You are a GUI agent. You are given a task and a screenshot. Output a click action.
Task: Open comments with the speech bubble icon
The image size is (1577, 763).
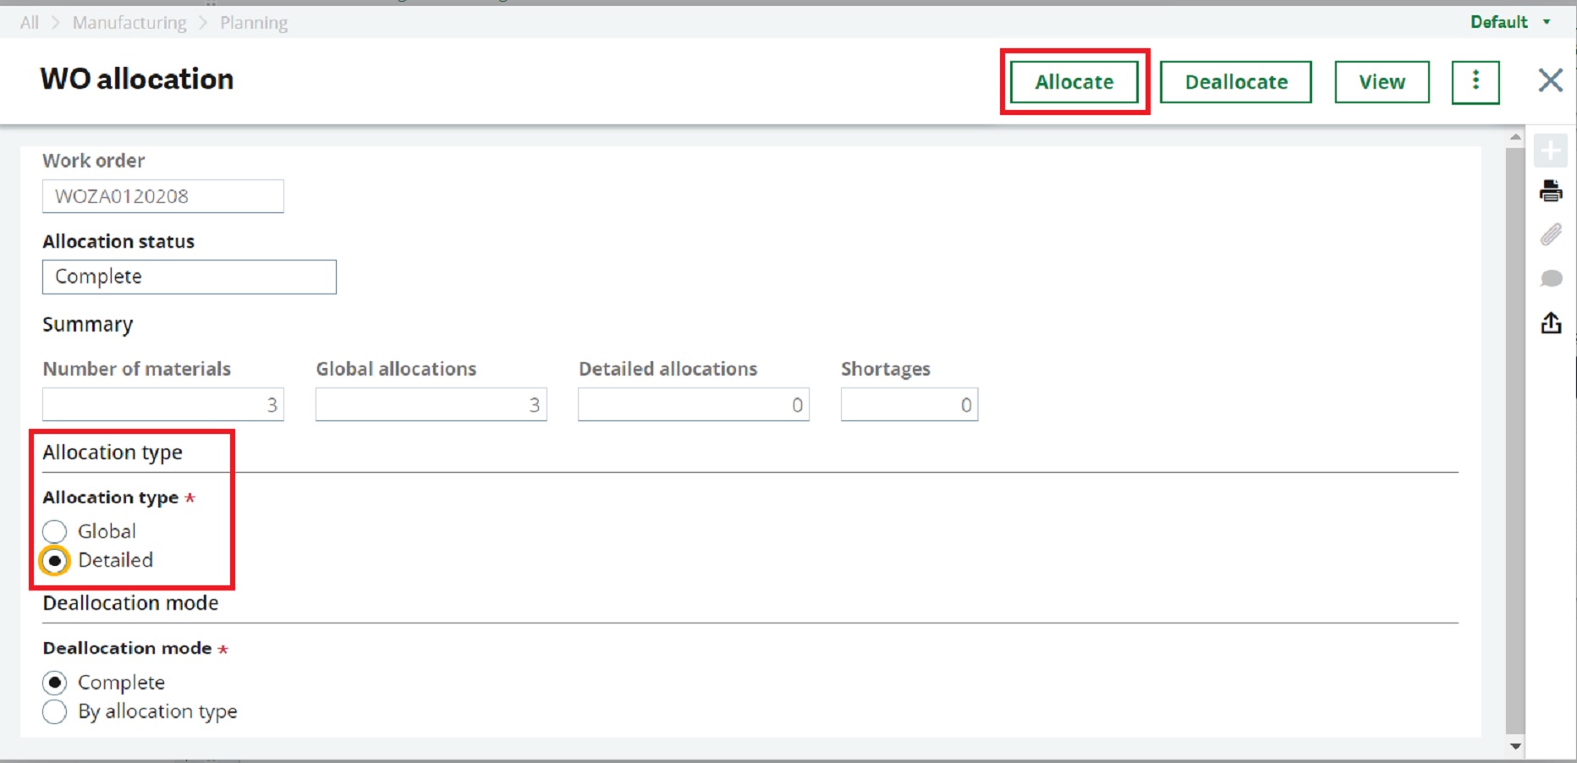point(1552,279)
